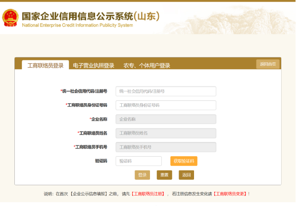Click the 重置 button
This screenshot has width=296, height=206.
coord(164,175)
